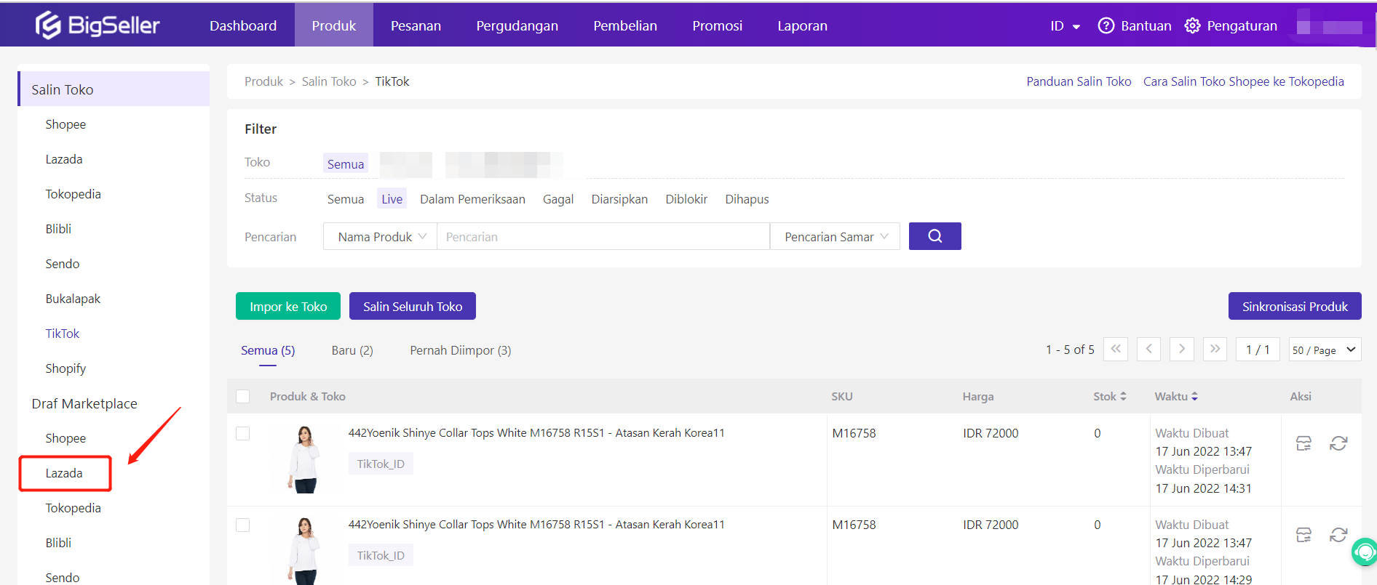The height and width of the screenshot is (585, 1377).
Task: Select Diblokir status filter
Action: coord(686,199)
